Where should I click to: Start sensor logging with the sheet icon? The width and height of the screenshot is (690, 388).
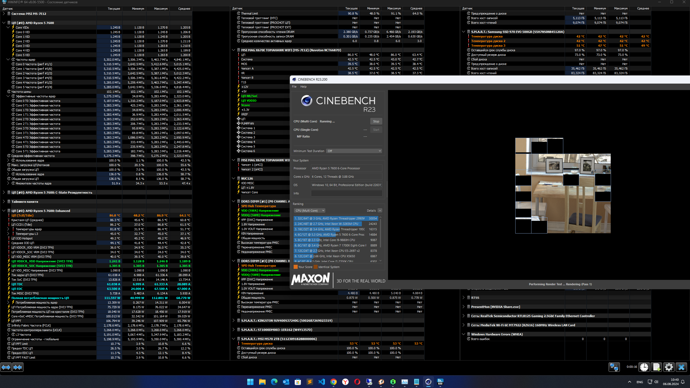pos(656,367)
